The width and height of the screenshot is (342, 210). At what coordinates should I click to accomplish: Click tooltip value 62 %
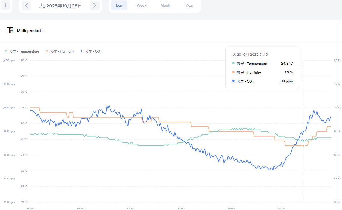[289, 72]
